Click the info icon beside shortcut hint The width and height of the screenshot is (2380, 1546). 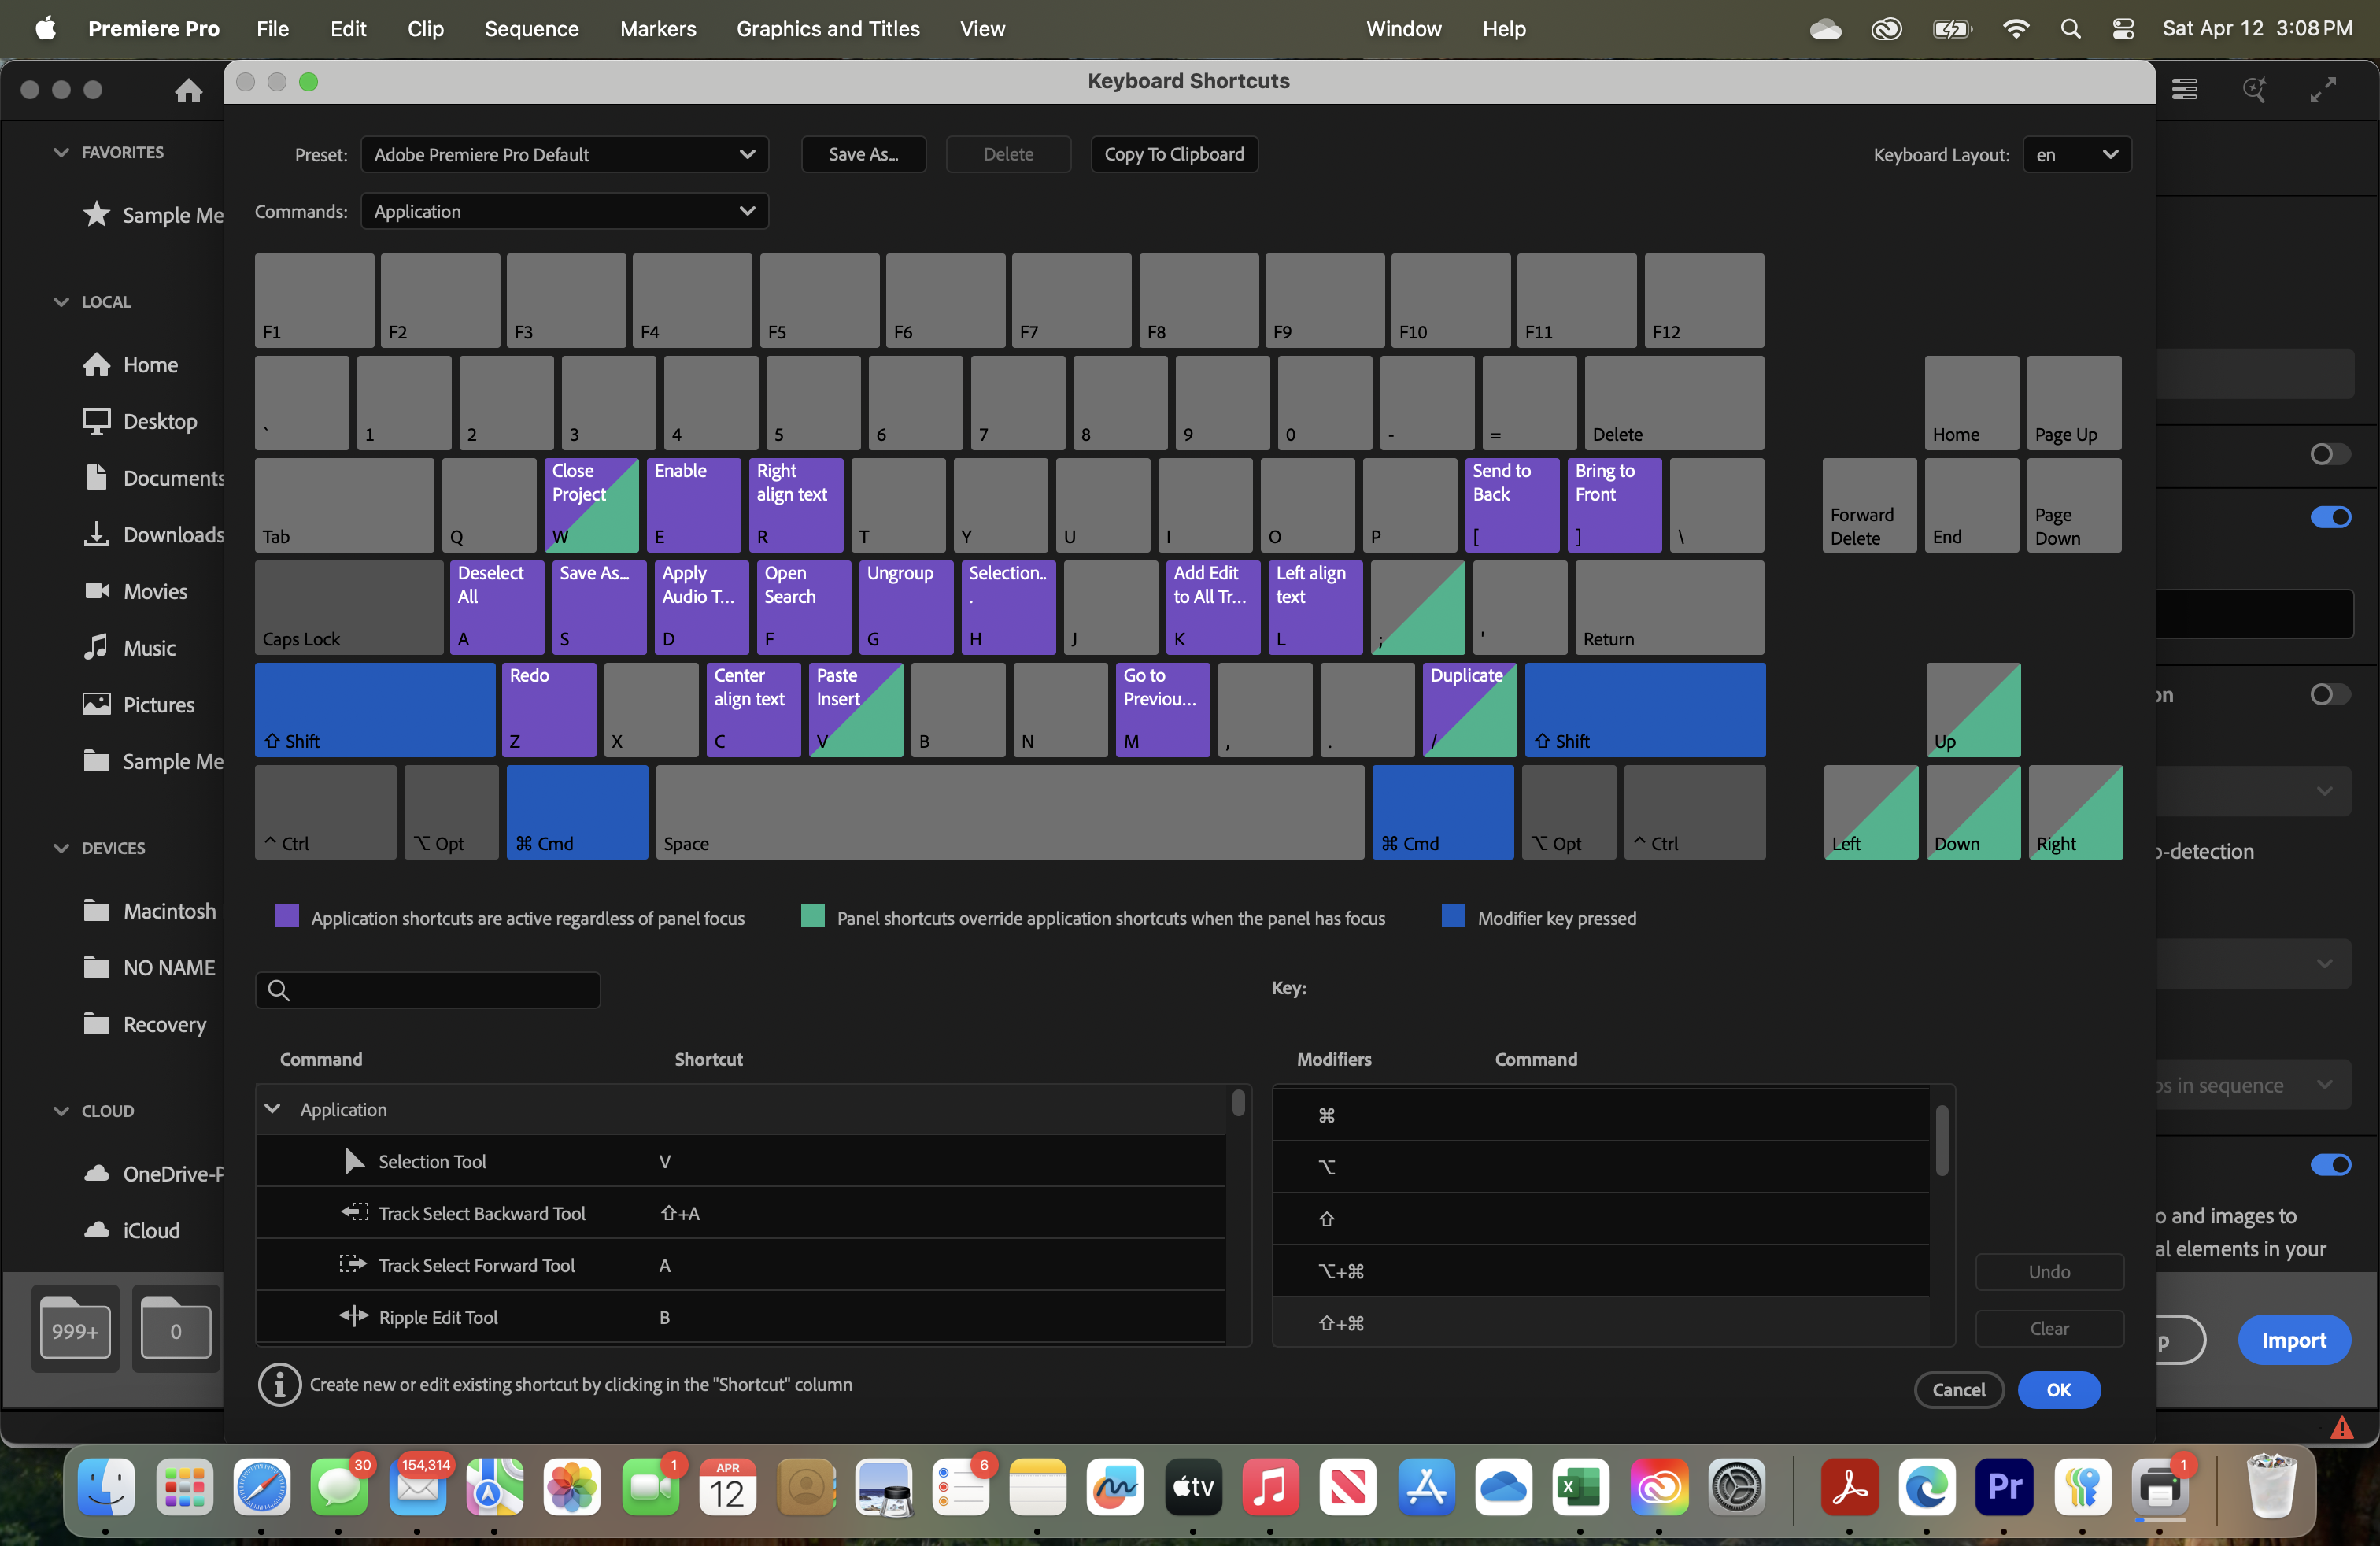279,1384
